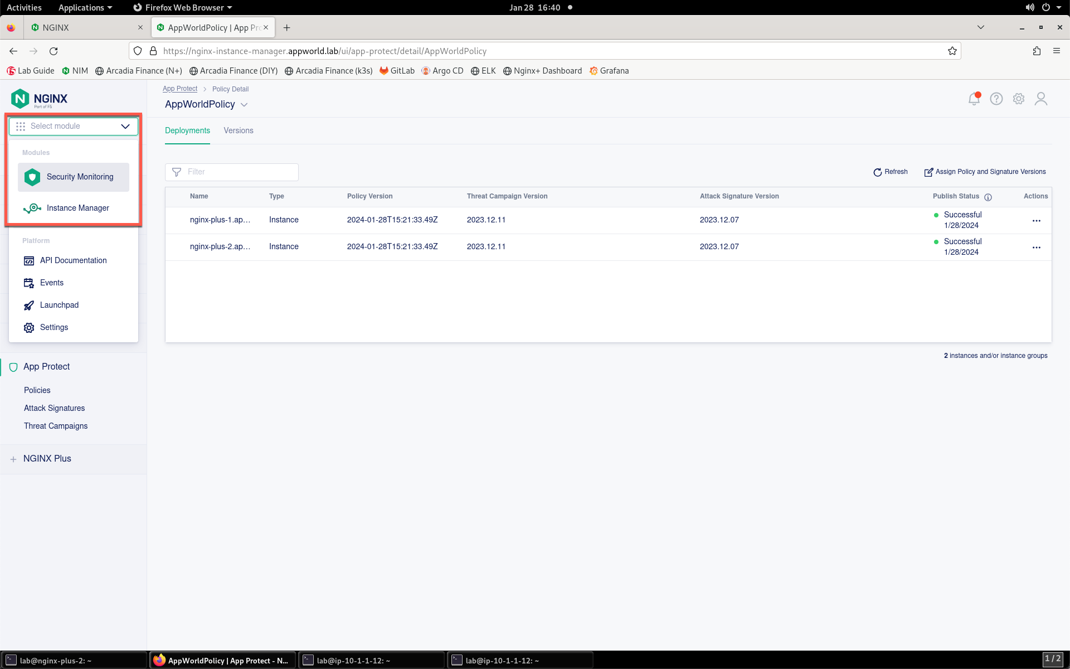Screen dimensions: 1070x669
Task: Click nginx-plus-1.ap... instance name
Action: tap(220, 220)
